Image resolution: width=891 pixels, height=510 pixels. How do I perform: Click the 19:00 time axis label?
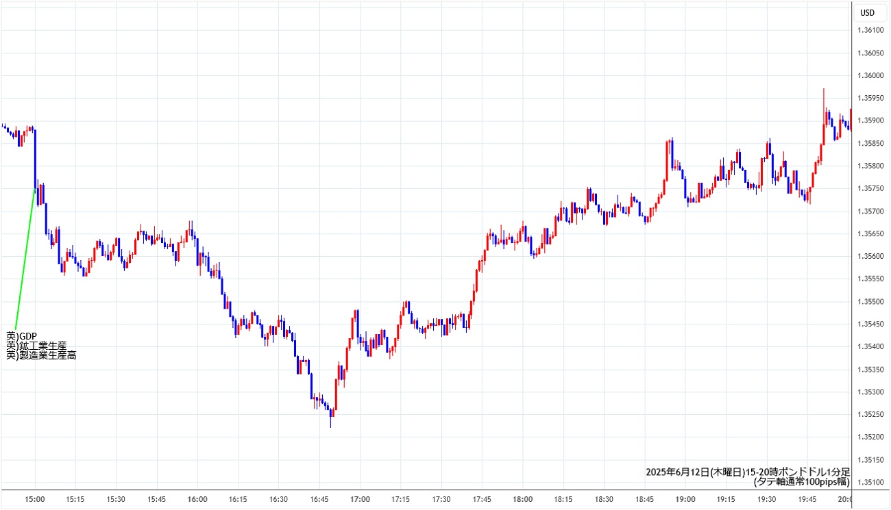685,500
